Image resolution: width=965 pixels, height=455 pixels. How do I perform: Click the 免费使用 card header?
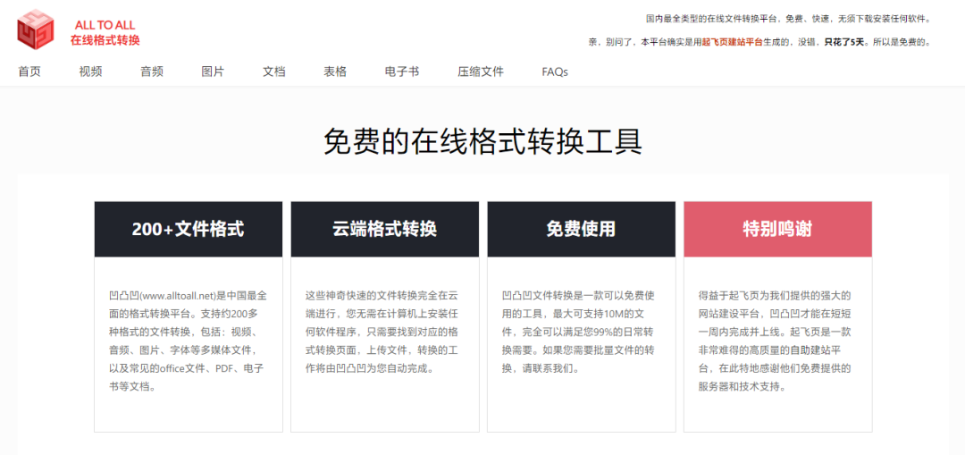[581, 229]
